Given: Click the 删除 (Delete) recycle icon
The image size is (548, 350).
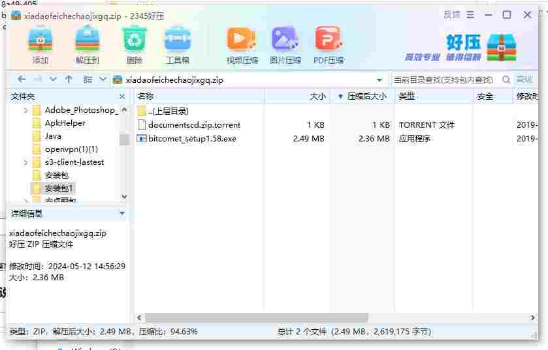Looking at the screenshot, I should click(134, 46).
